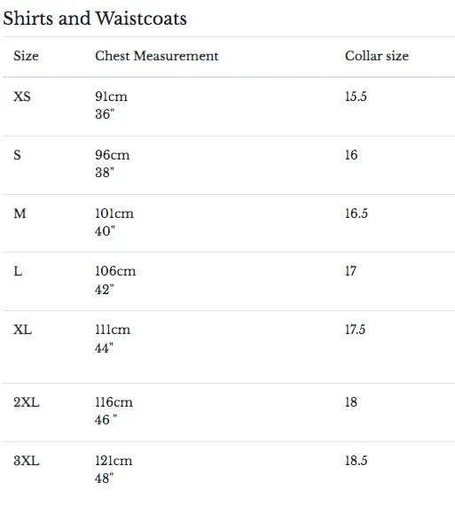Select the XL size row label
Screen dimensions: 455x505
[22, 330]
